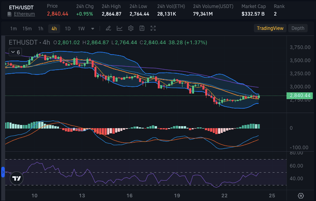Click the Ethereum coin info icon
Screen dimensions: 316x201
pos(10,14)
